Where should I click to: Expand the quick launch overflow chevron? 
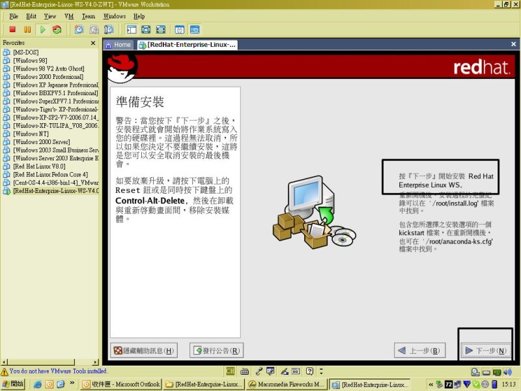pyautogui.click(x=72, y=383)
